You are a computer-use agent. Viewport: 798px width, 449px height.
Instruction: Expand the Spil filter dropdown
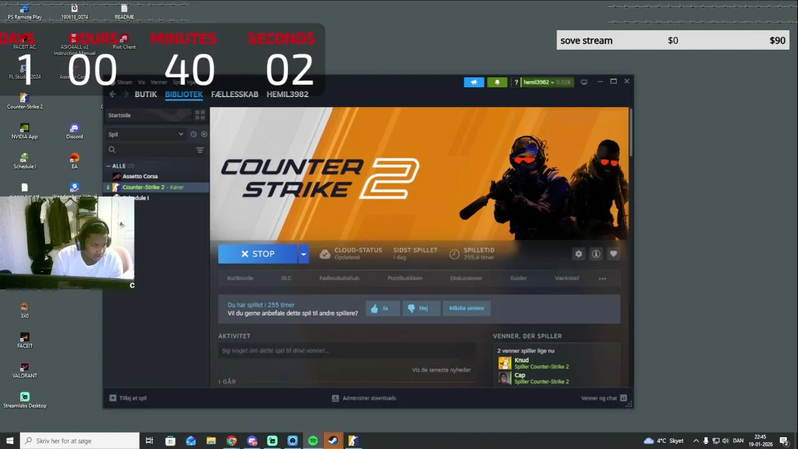(x=146, y=134)
